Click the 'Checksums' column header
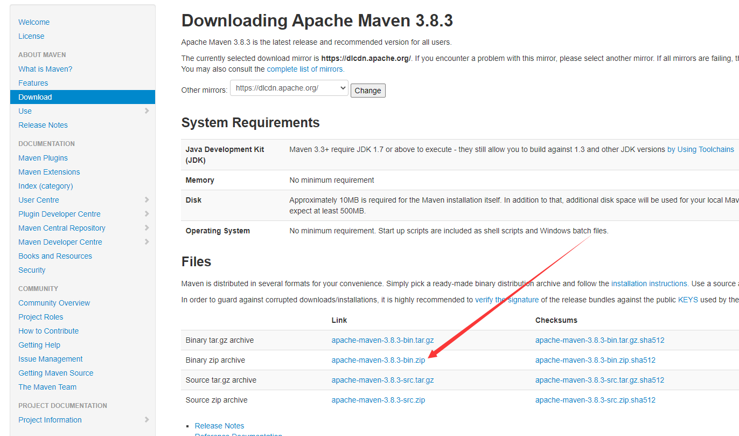 [x=556, y=320]
